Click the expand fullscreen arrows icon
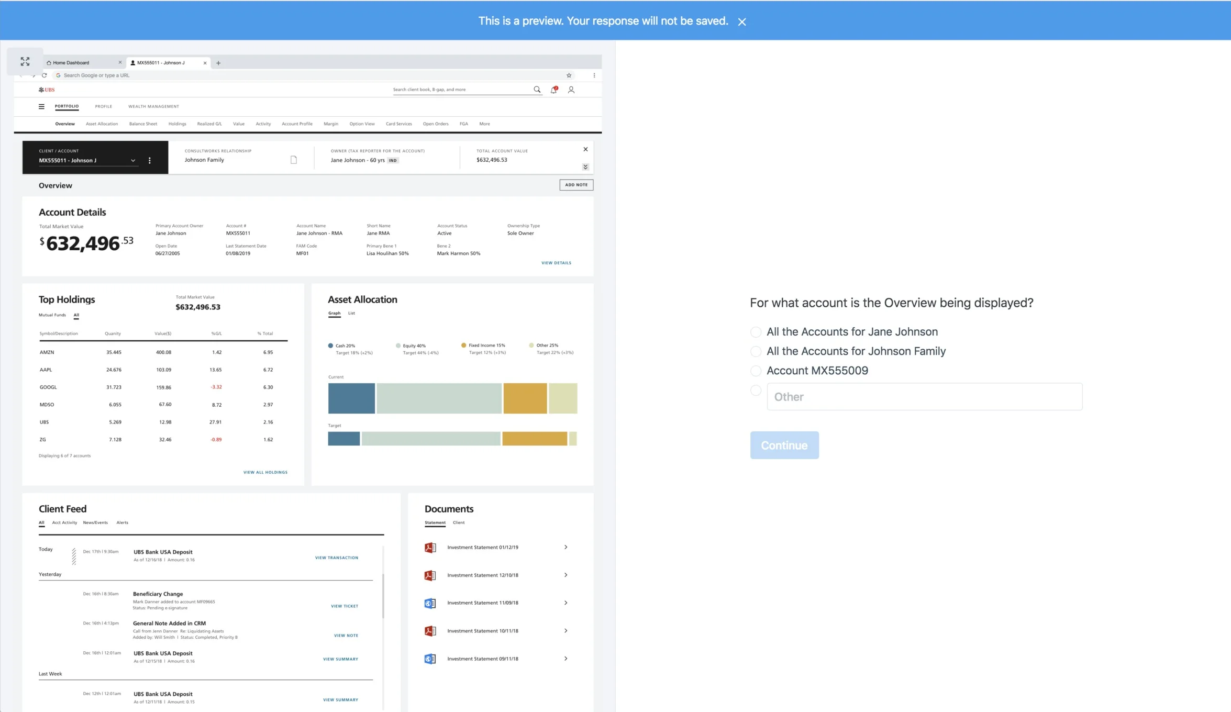 [x=25, y=61]
